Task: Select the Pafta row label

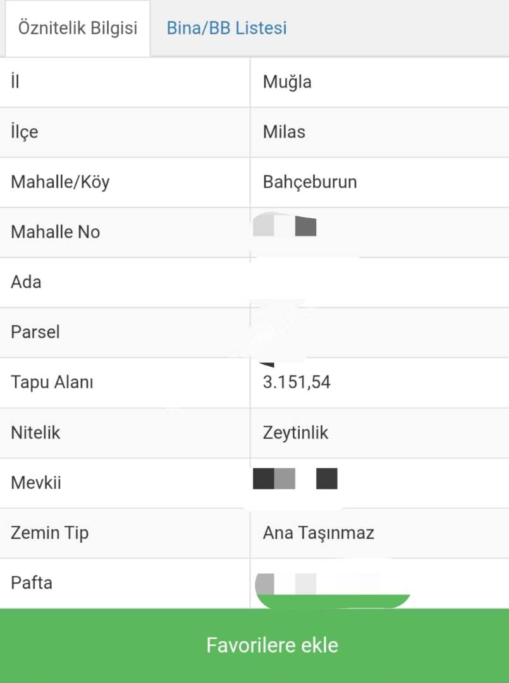Action: click(32, 582)
